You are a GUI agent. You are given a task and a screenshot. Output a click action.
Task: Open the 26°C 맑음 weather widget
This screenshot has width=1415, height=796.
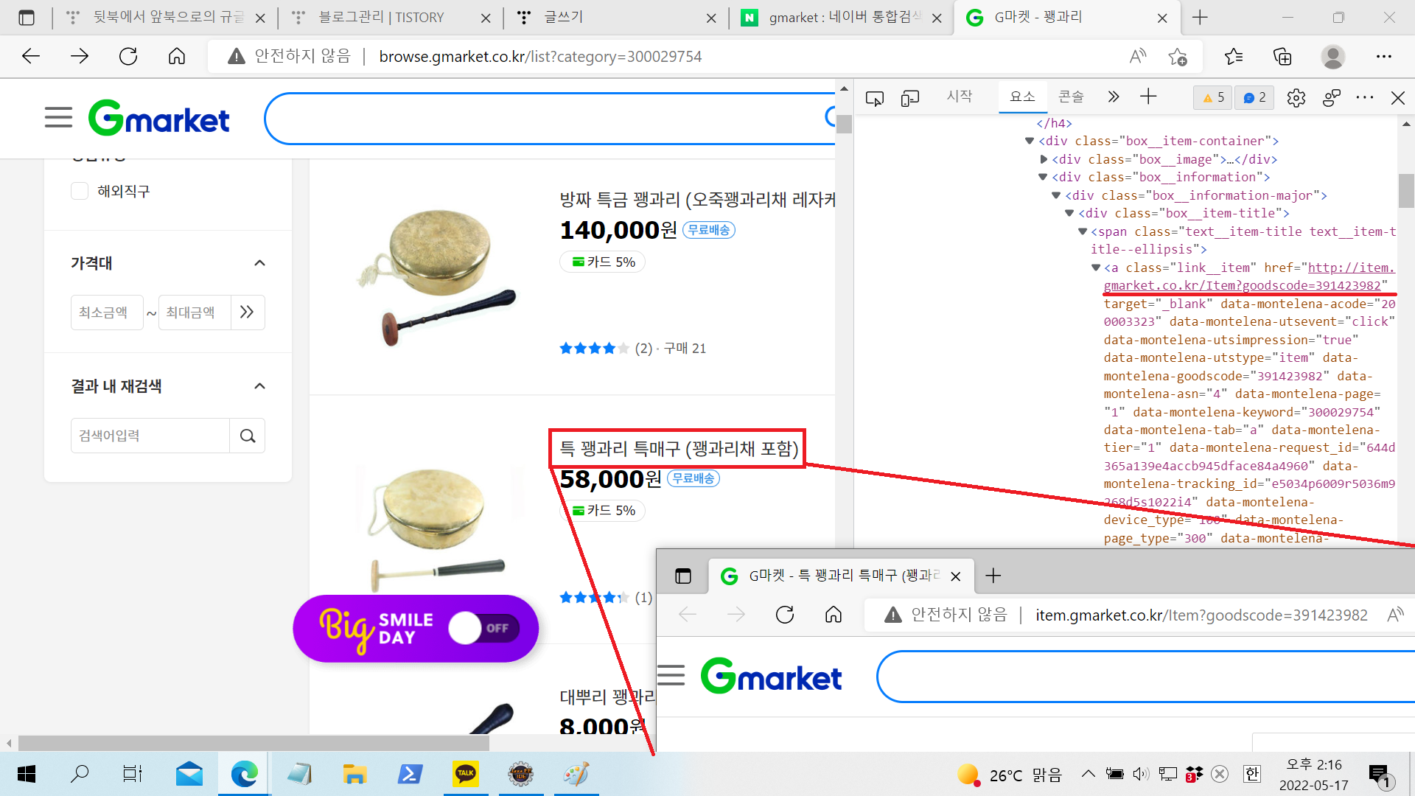pos(1010,775)
